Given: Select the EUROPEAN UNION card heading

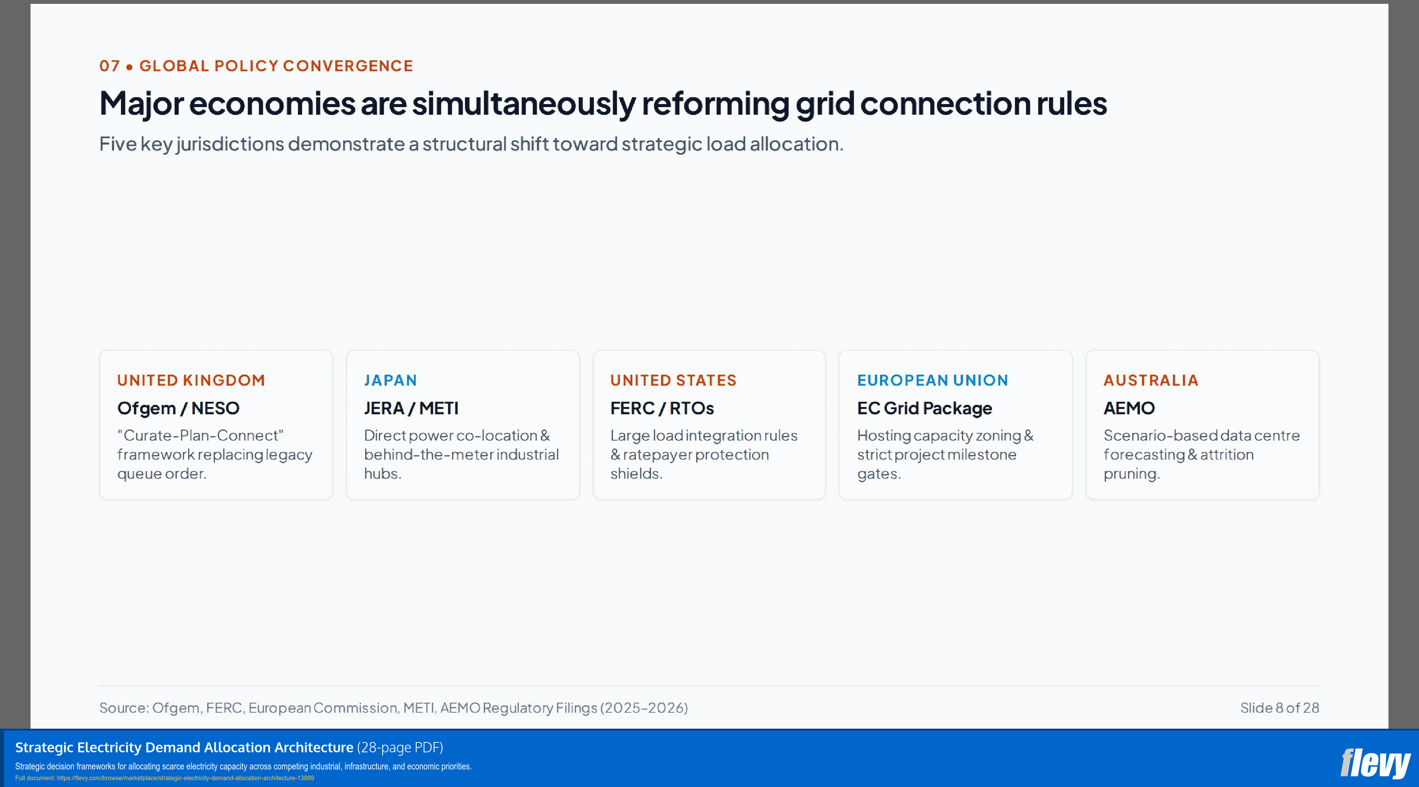Looking at the screenshot, I should tap(933, 380).
